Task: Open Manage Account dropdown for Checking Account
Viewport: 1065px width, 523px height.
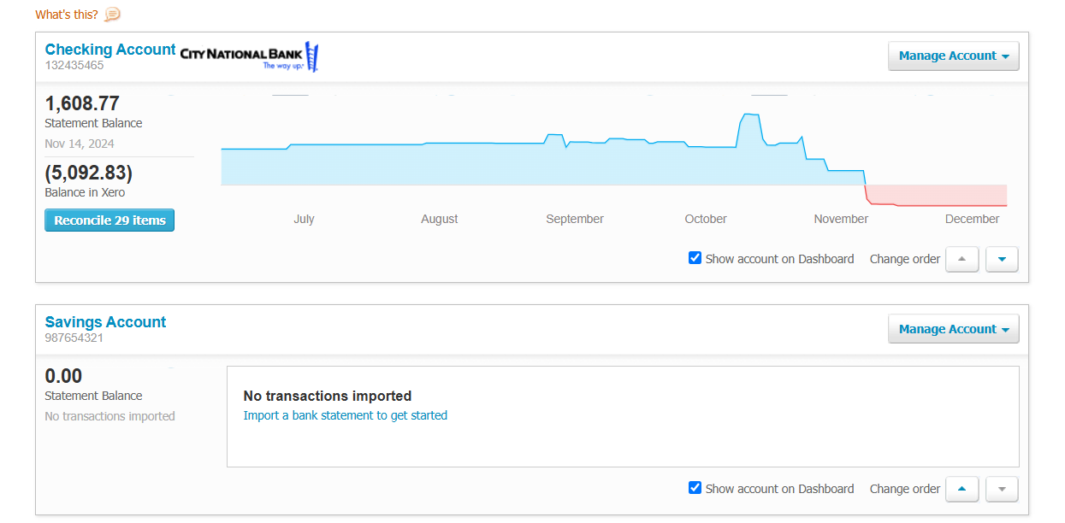Action: (953, 55)
